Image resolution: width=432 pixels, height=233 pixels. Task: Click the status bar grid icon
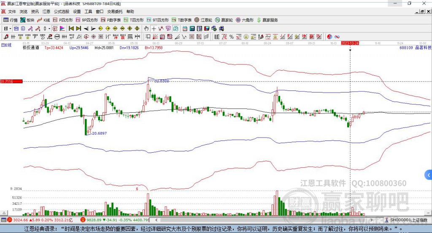(x=3, y=220)
